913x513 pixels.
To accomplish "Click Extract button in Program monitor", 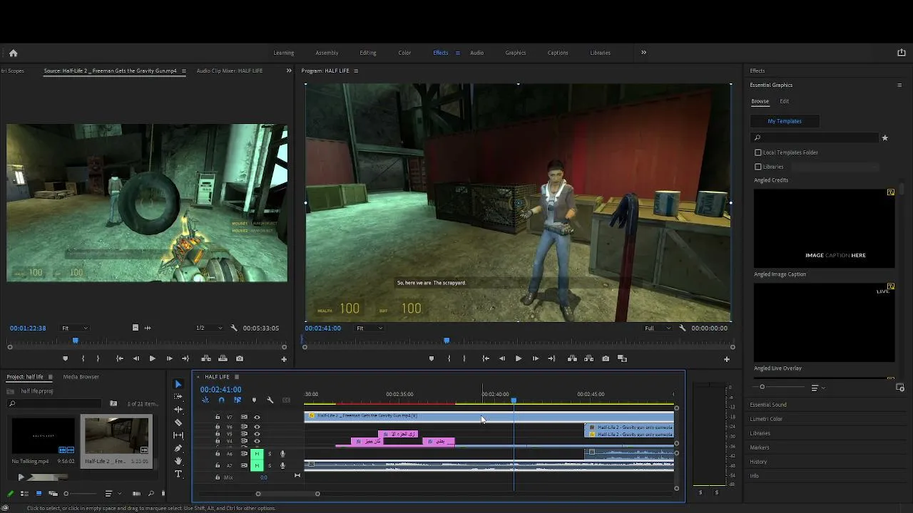I will coord(588,359).
